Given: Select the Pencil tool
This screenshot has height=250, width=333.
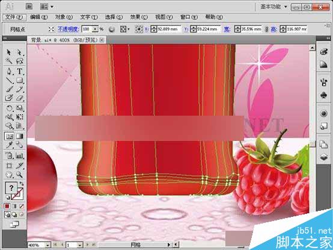Looking at the screenshot, I should coord(19,89).
